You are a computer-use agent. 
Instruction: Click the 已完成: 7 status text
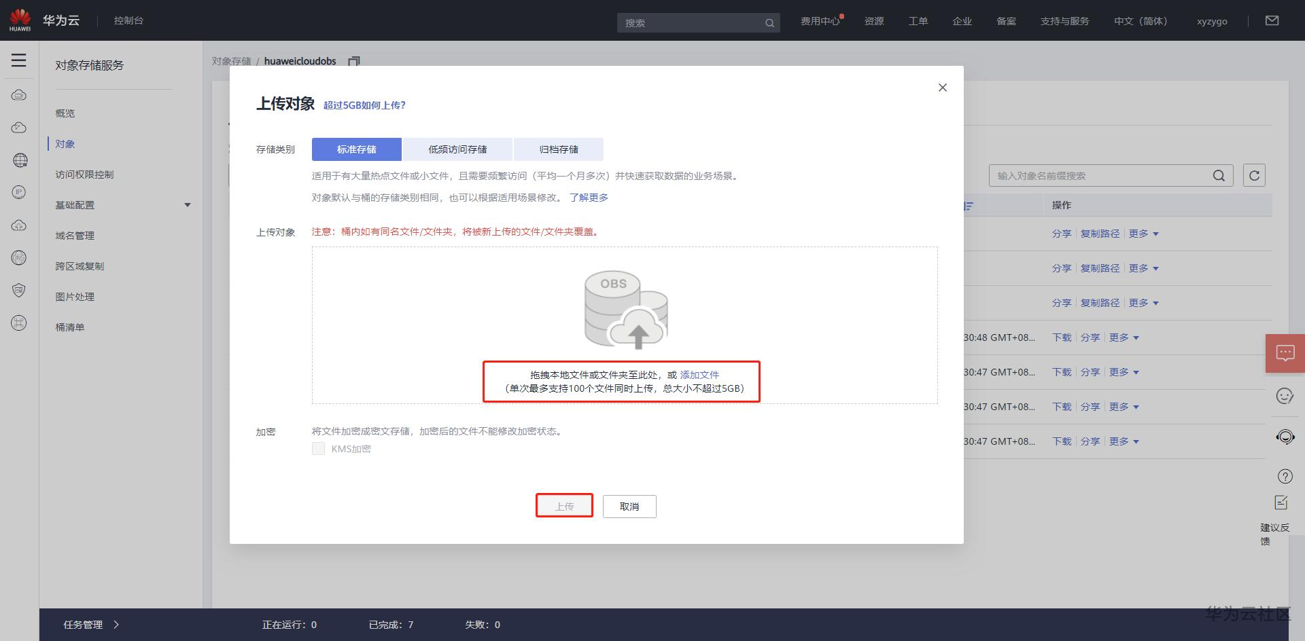391,625
